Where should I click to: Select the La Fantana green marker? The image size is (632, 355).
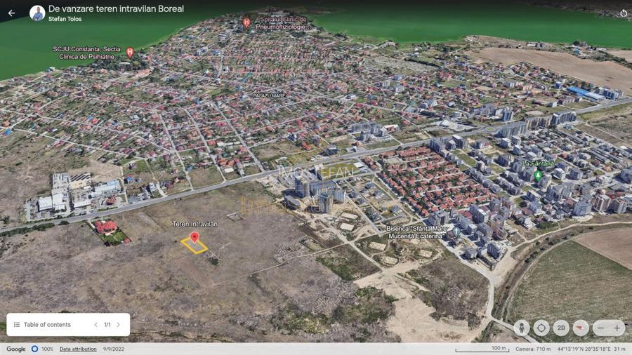coord(538,175)
